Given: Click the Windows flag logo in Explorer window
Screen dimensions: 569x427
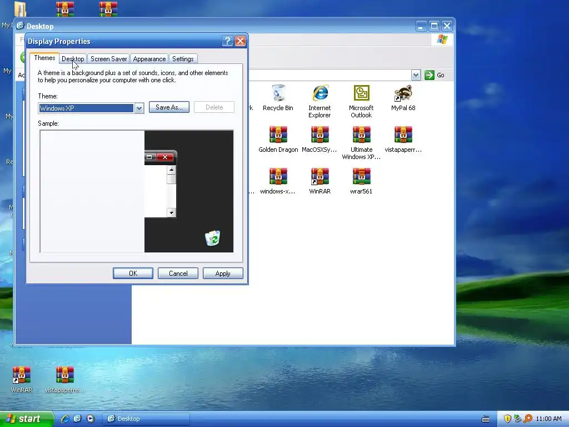Looking at the screenshot, I should coord(442,39).
